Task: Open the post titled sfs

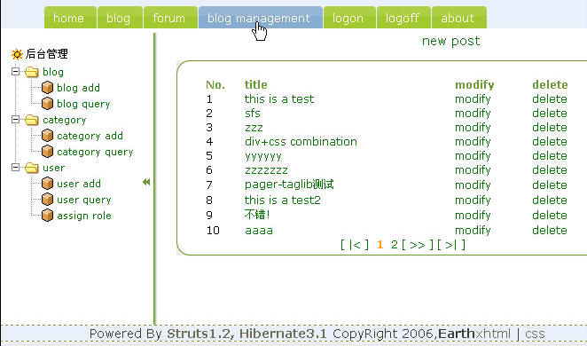Action: [253, 114]
